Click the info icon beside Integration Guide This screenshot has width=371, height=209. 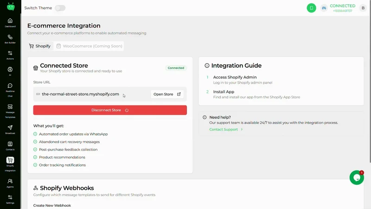(x=207, y=65)
